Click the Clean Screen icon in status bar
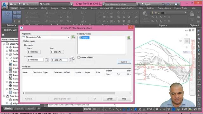 pos(195,109)
